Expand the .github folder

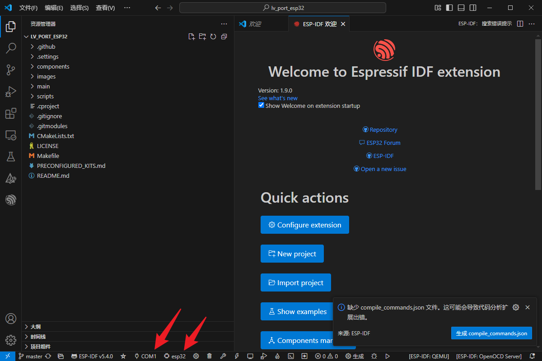click(128, 46)
